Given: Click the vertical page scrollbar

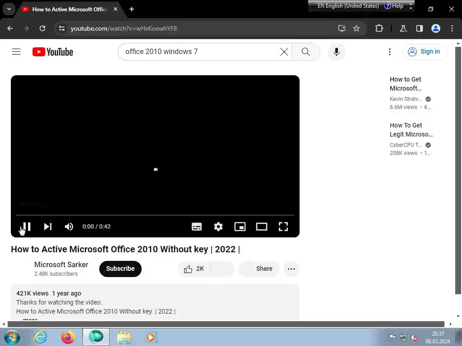Looking at the screenshot, I should pyautogui.click(x=458, y=171).
